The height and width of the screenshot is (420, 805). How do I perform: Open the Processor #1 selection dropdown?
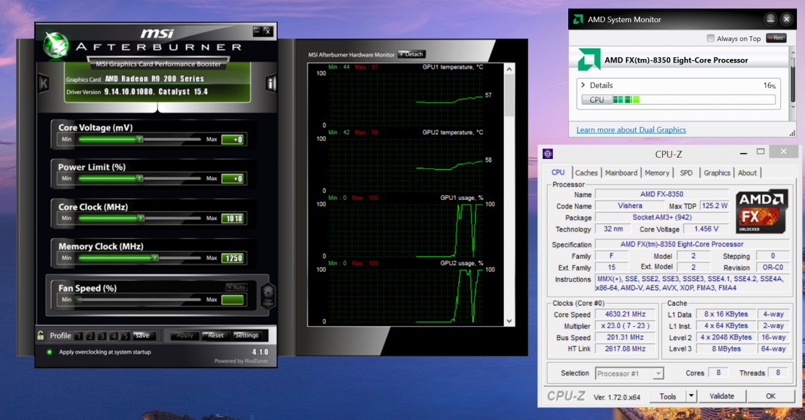tap(657, 373)
